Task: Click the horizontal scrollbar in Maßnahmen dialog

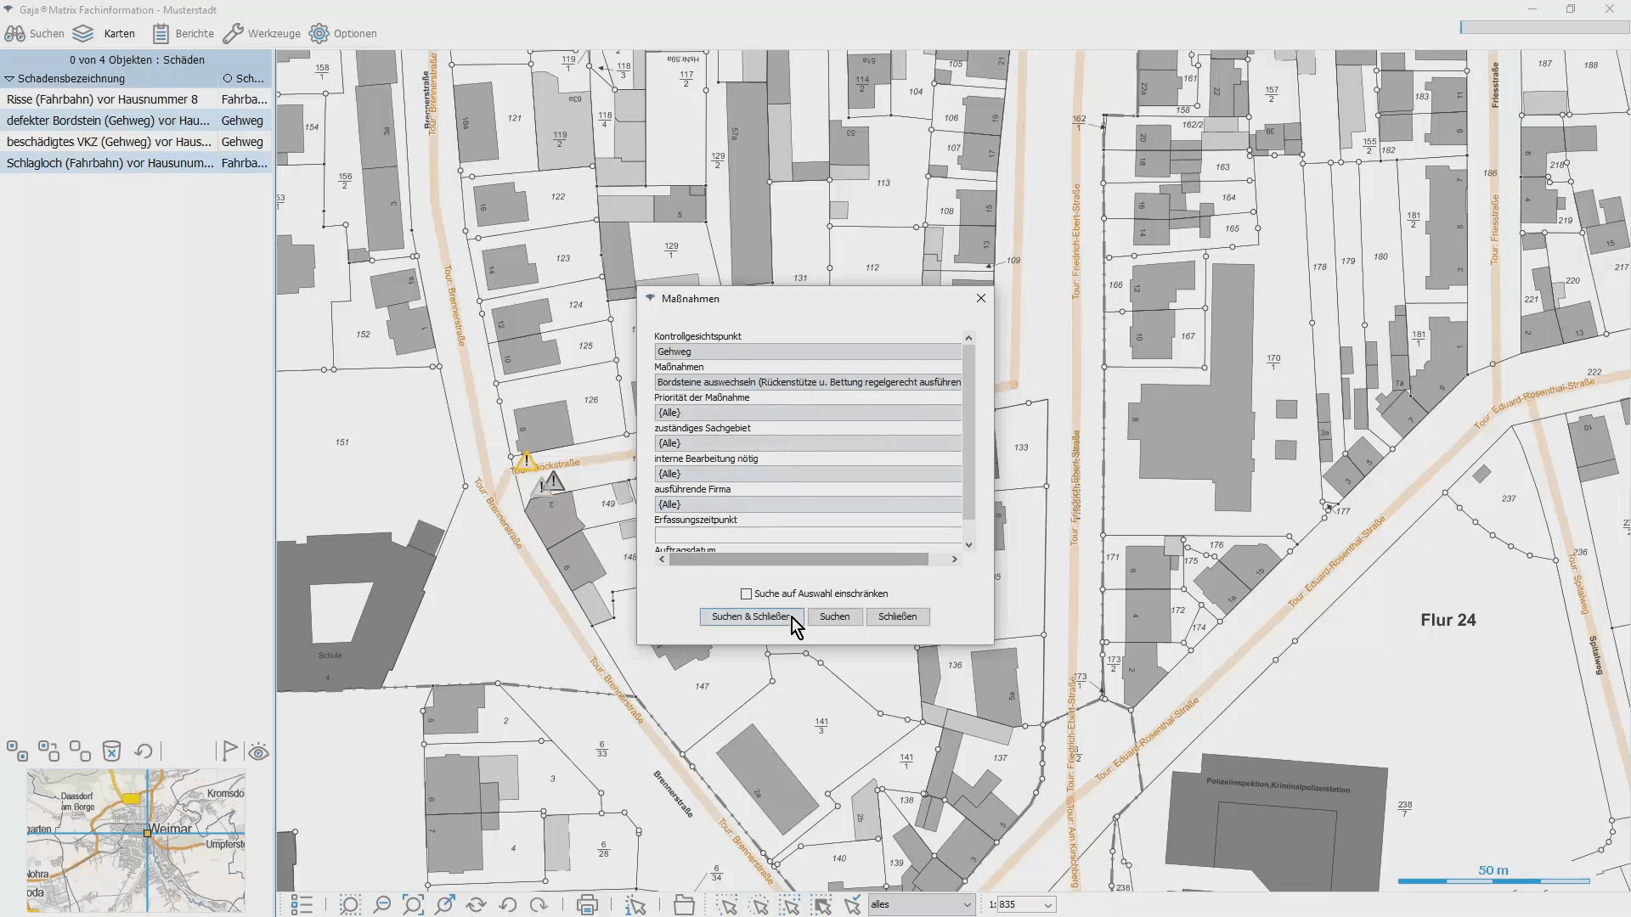Action: click(x=798, y=560)
